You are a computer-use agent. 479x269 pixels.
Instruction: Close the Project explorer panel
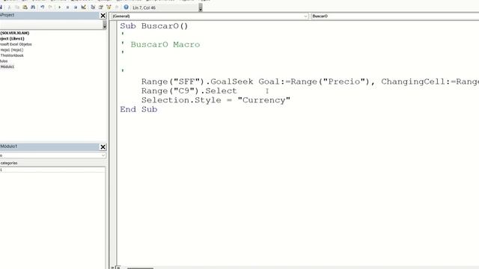click(103, 16)
